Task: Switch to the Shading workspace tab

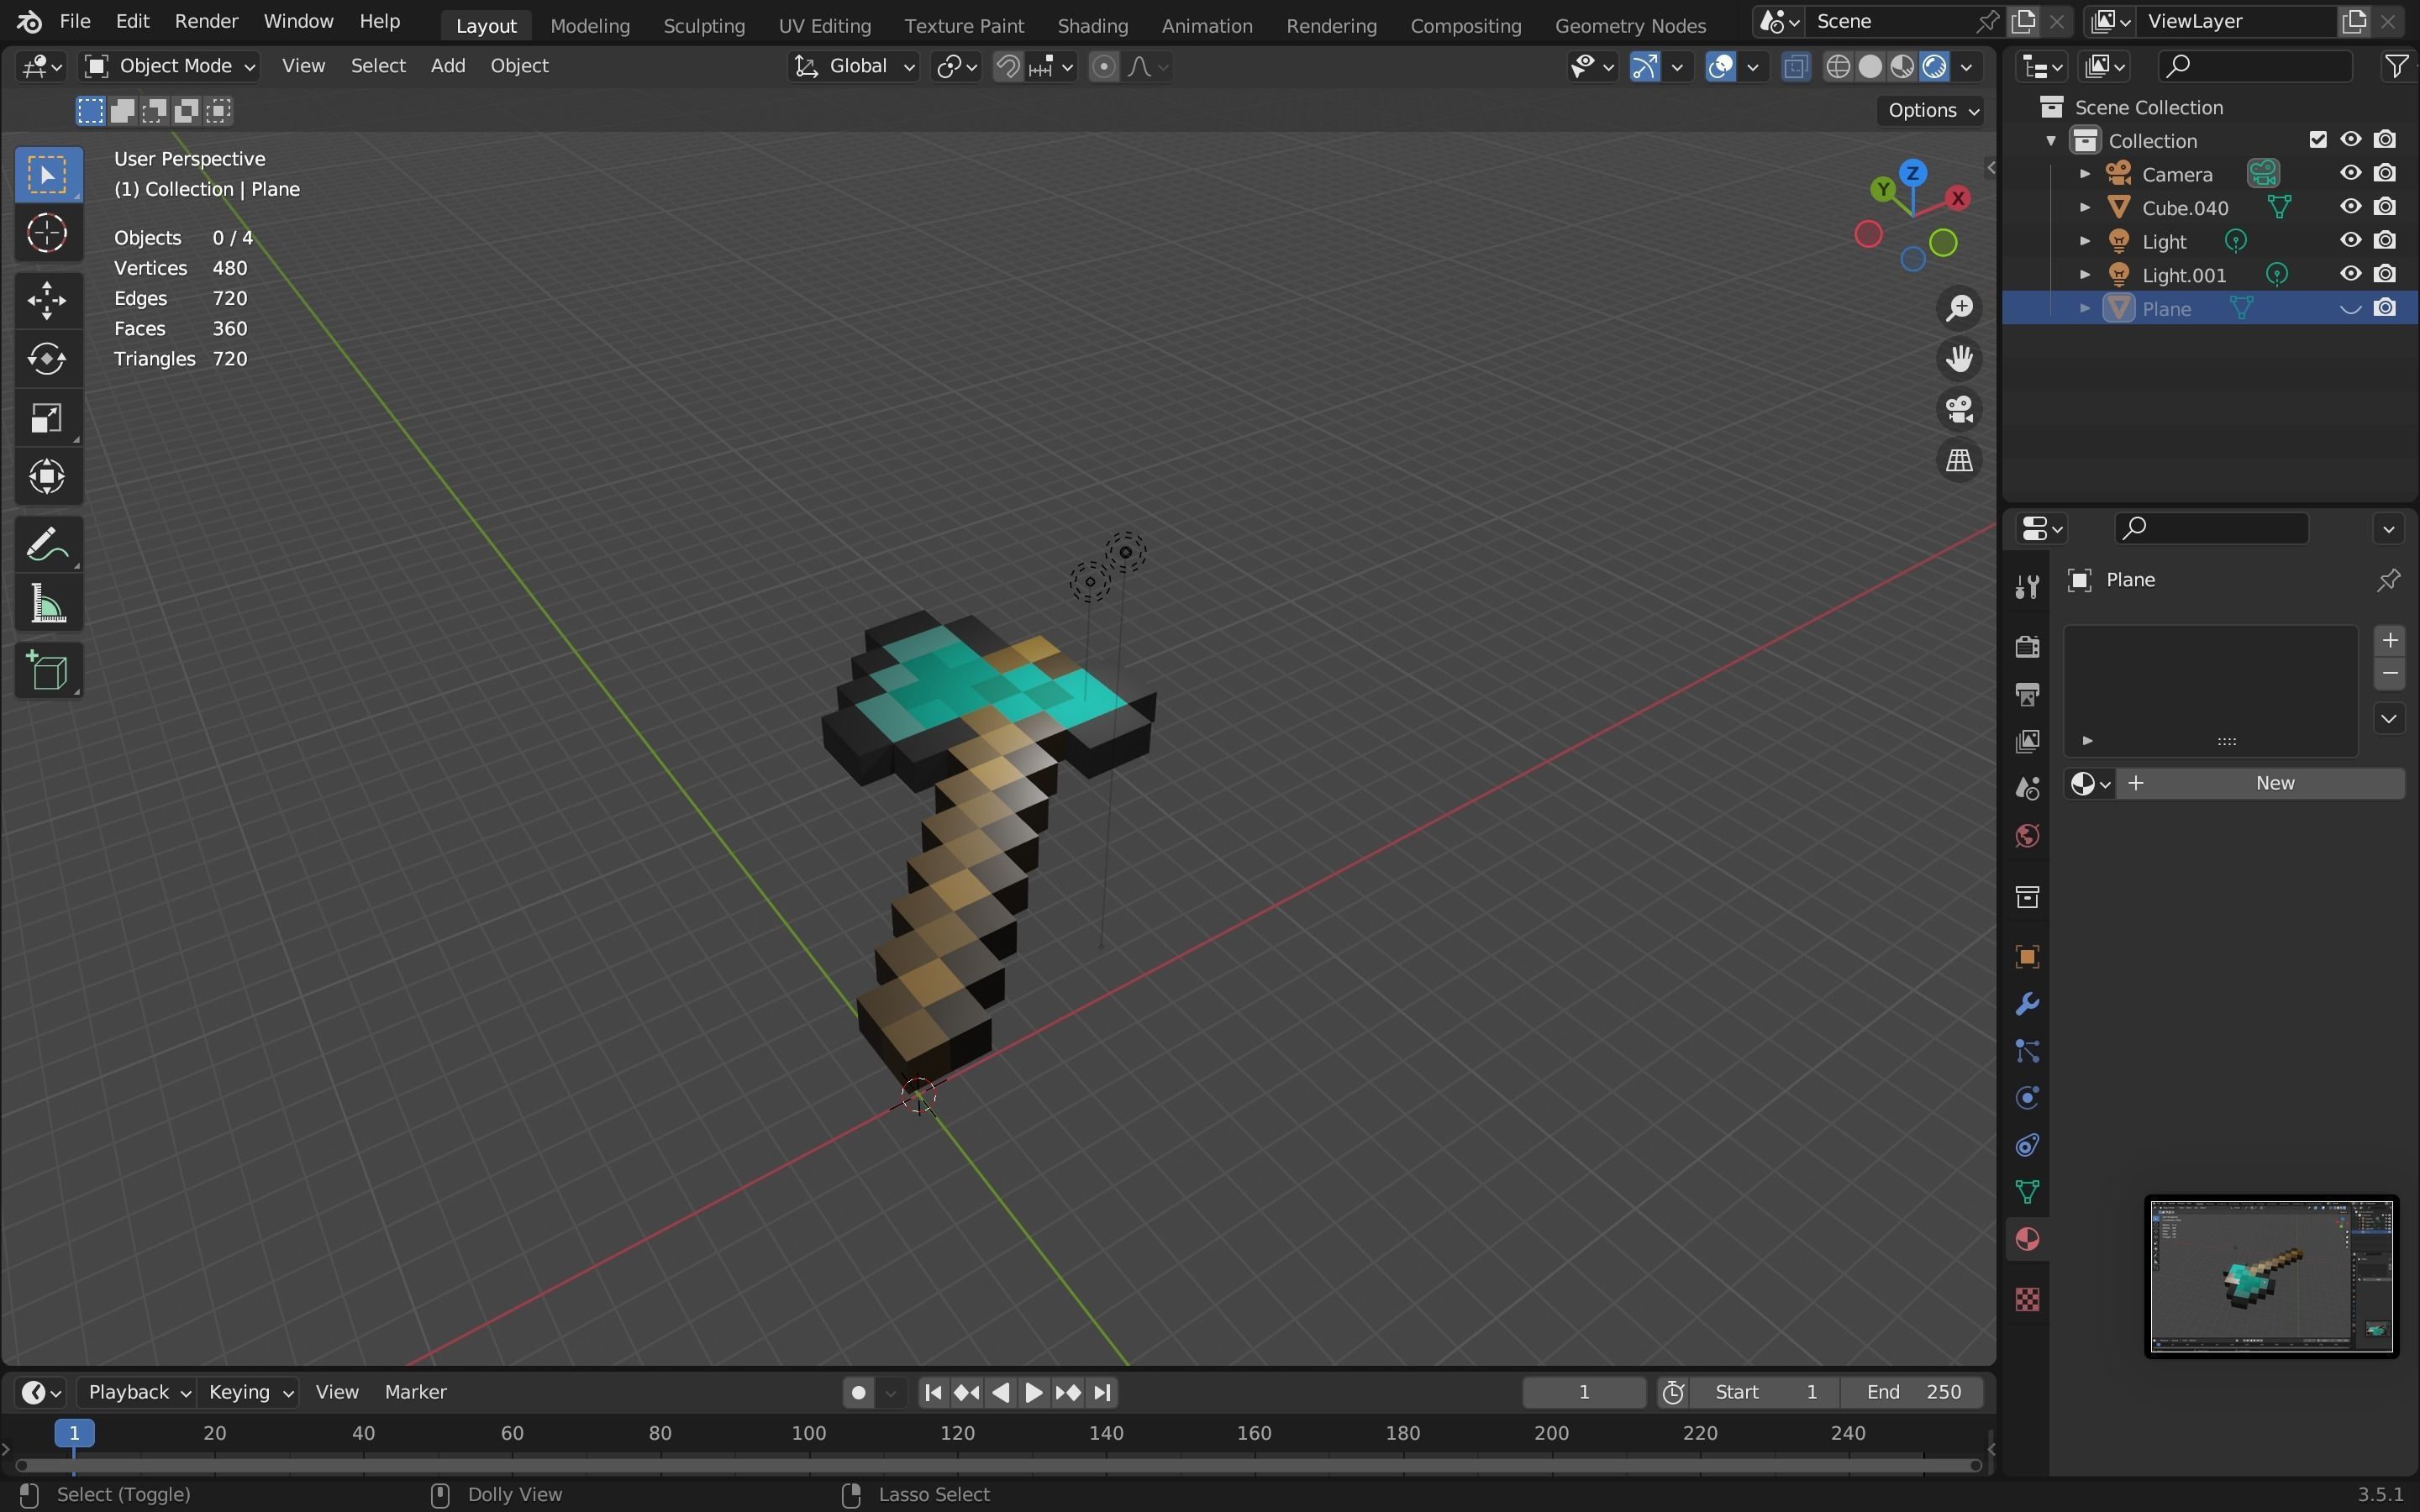Action: click(x=1092, y=25)
